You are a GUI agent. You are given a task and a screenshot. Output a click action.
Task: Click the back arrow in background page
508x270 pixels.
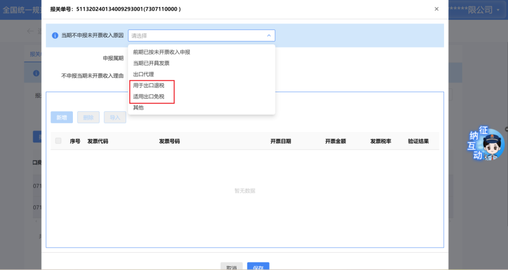[30, 31]
